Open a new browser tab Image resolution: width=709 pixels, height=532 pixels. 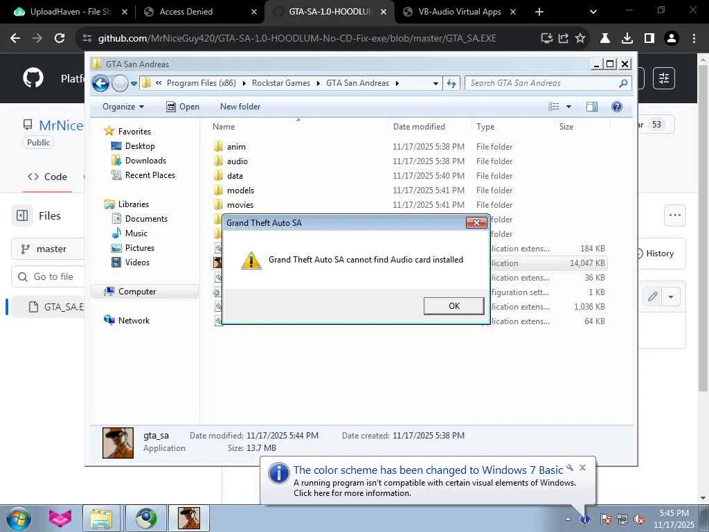coord(539,12)
